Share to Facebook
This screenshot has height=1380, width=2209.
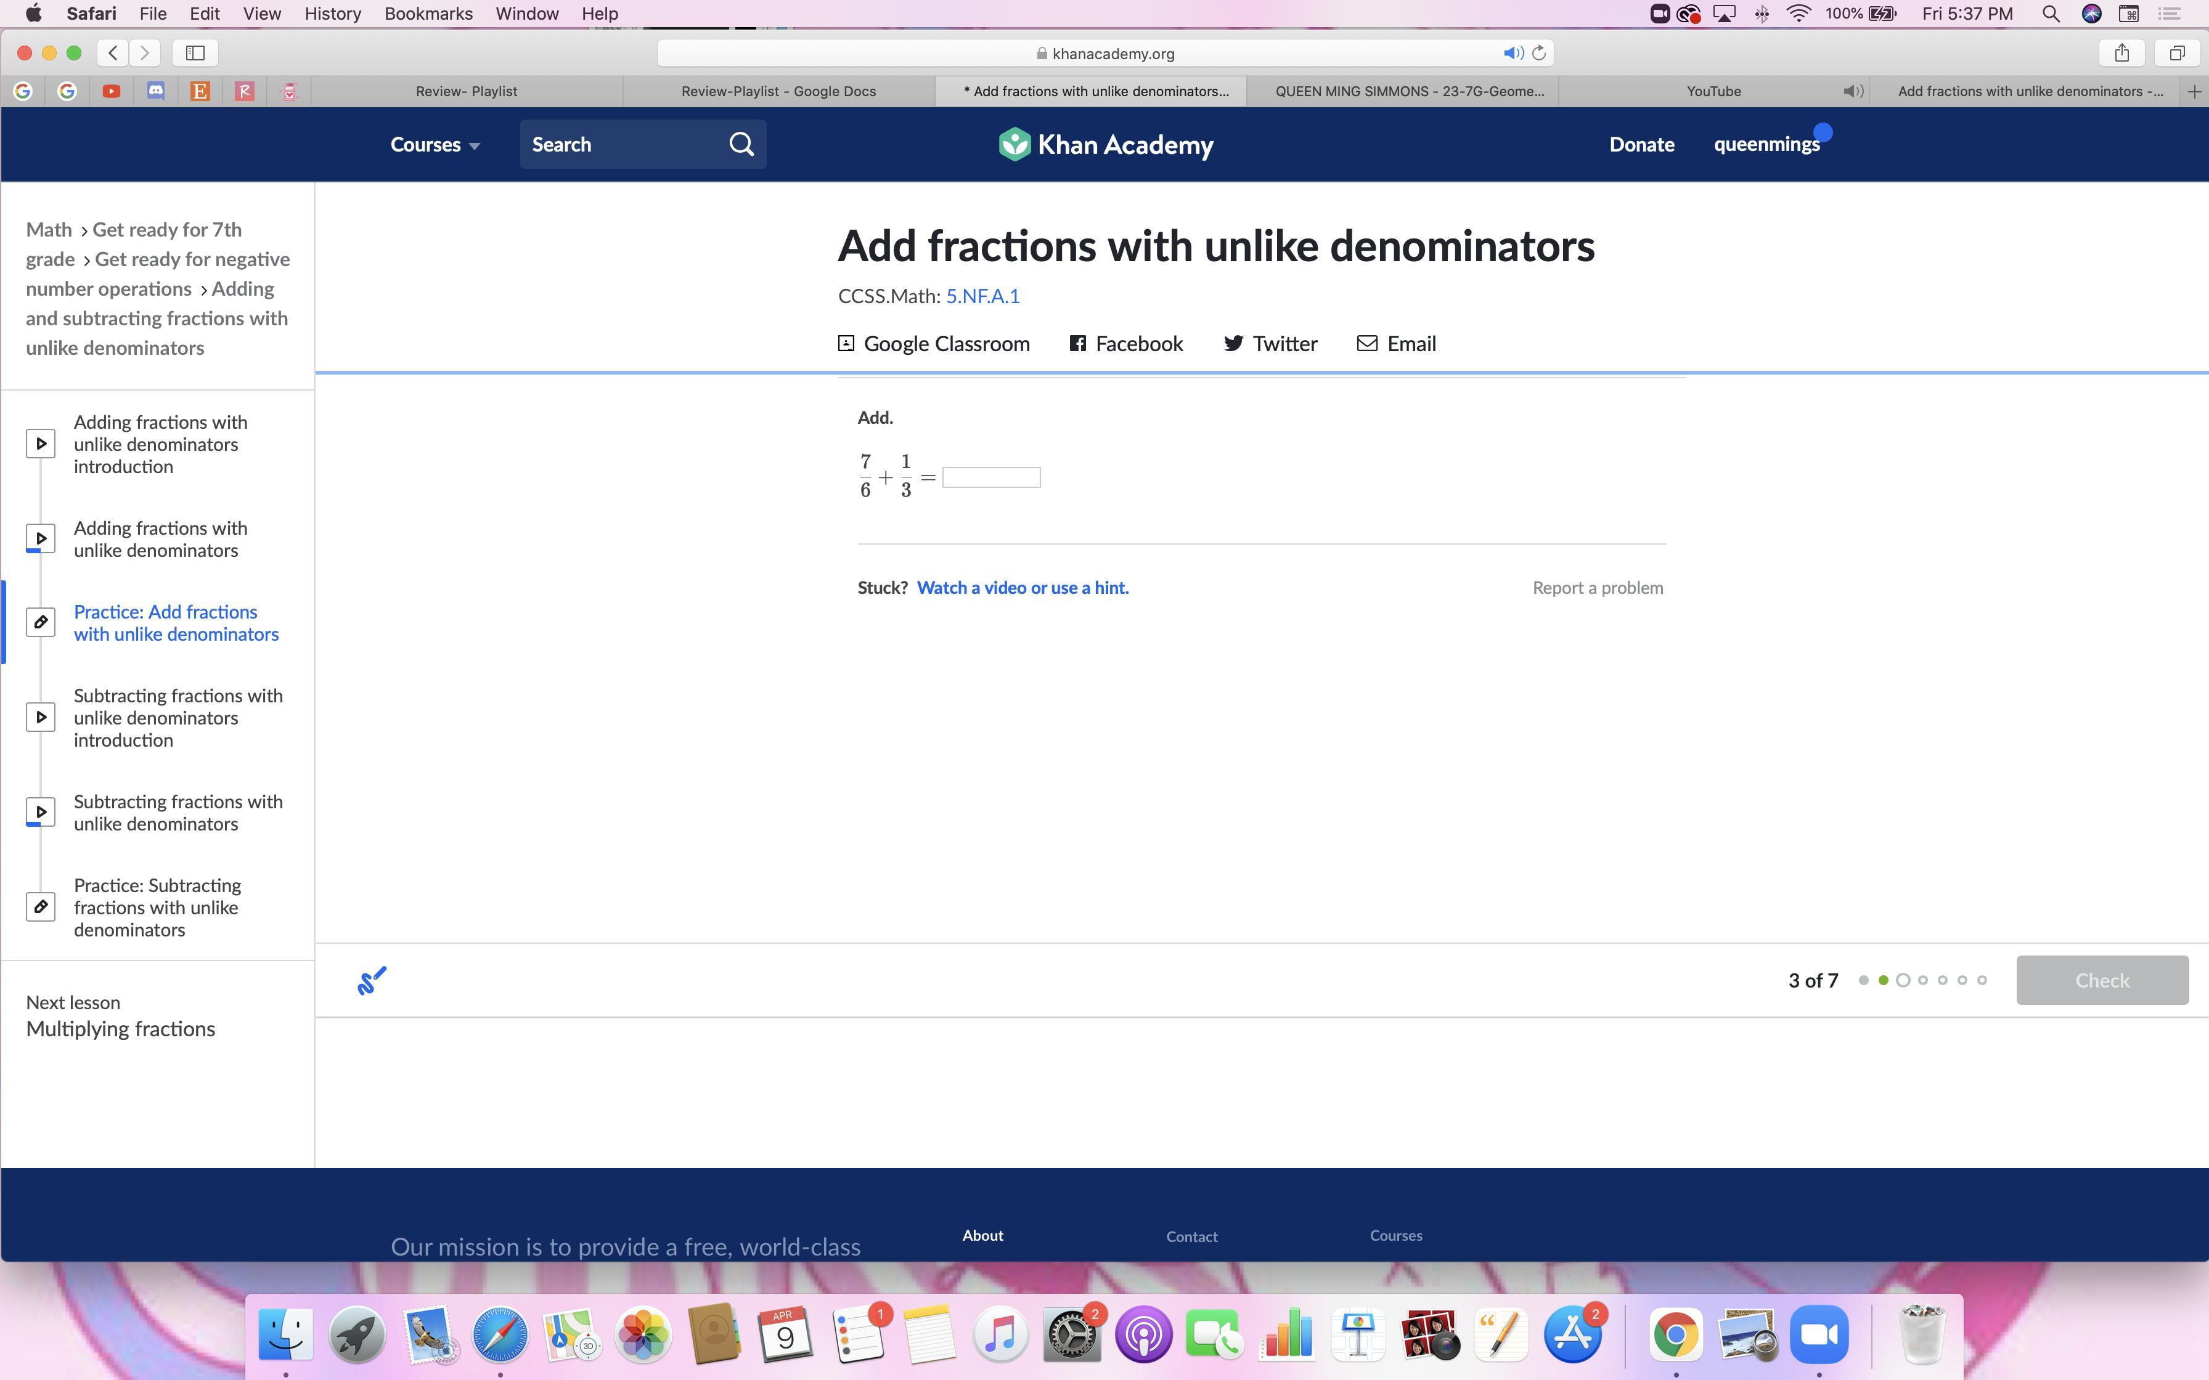click(1127, 344)
